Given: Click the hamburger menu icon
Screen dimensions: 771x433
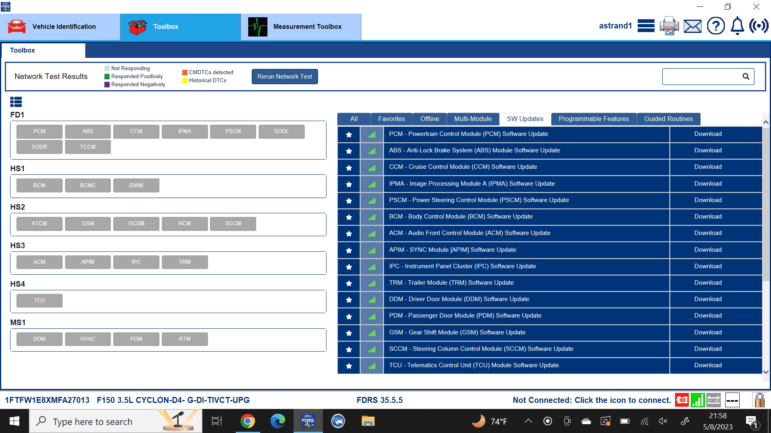Looking at the screenshot, I should coord(646,26).
